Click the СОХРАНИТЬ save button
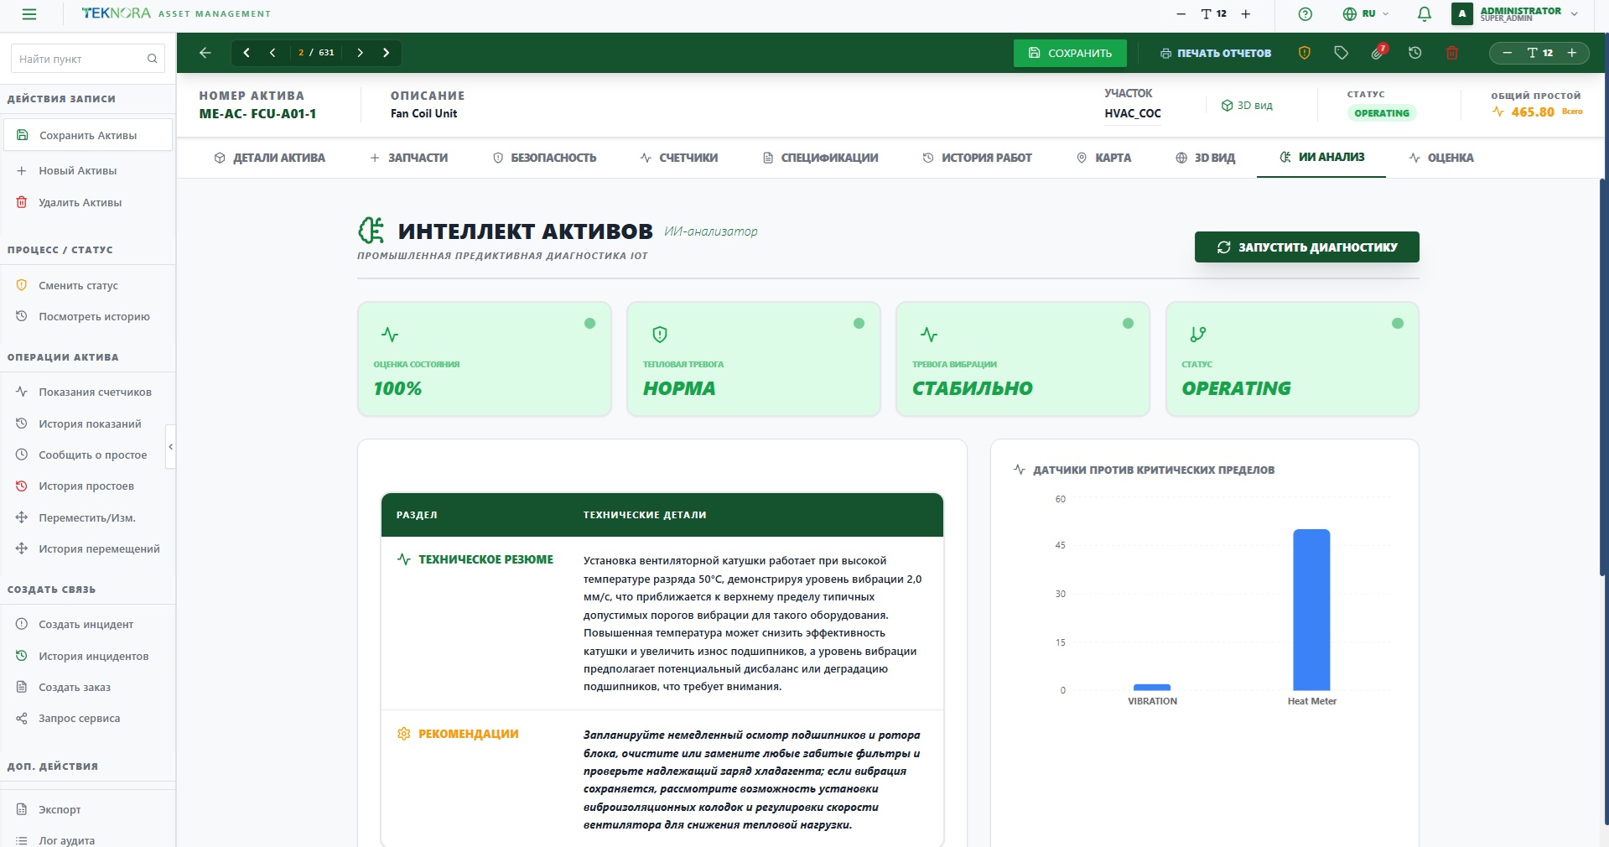 tap(1070, 53)
